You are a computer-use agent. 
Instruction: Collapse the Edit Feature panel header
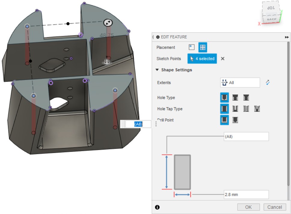pos(158,37)
